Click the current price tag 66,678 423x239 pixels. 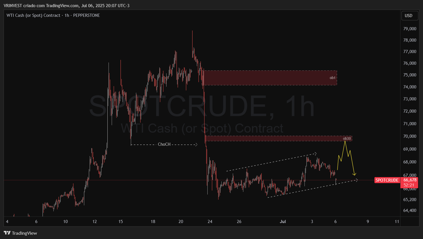point(410,180)
